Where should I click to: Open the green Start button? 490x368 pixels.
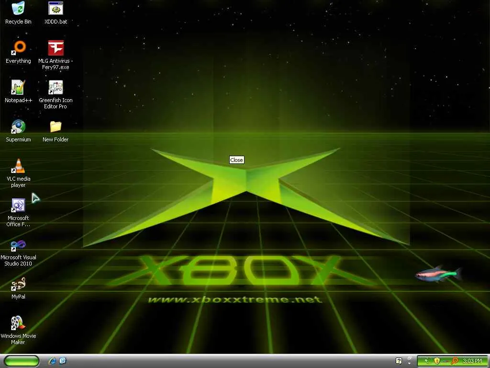[22, 361]
